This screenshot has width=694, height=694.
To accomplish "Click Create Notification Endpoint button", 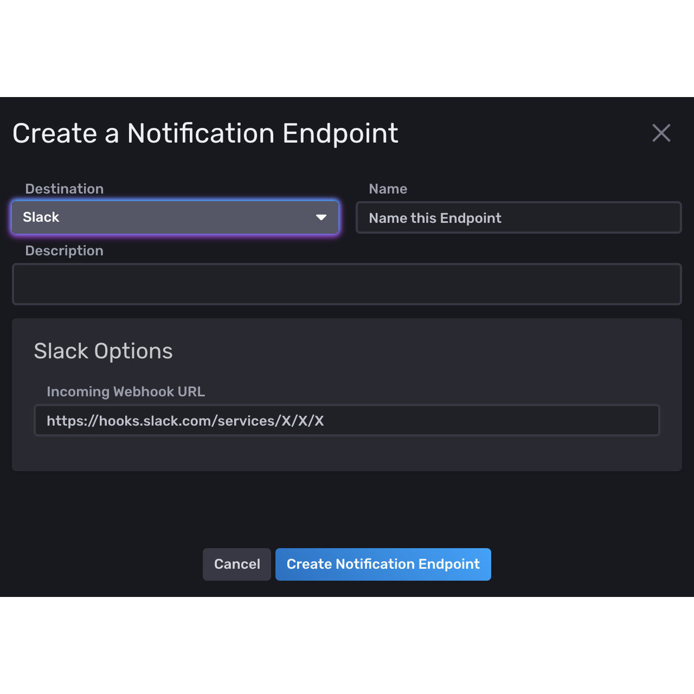I will pyautogui.click(x=383, y=564).
